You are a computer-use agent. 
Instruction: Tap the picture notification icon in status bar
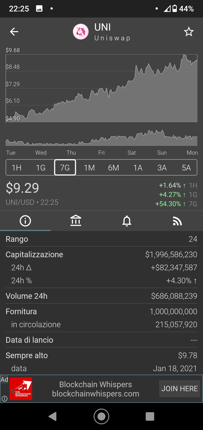click(39, 9)
